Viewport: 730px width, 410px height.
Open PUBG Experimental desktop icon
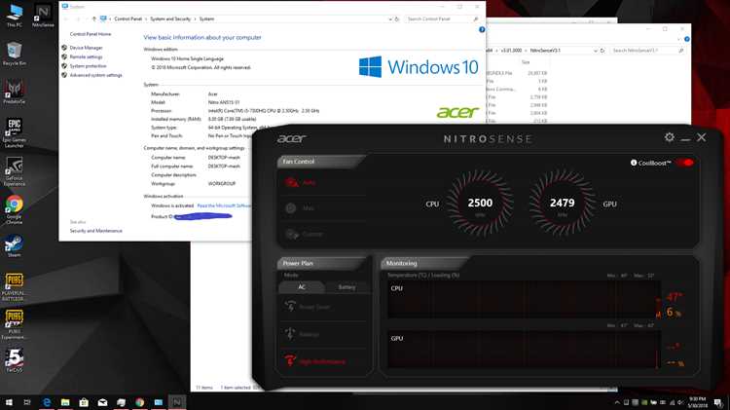tap(15, 324)
